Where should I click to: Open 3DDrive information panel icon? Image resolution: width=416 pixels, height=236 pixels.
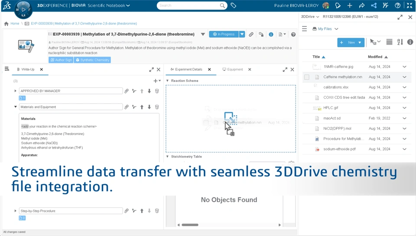[x=410, y=42]
